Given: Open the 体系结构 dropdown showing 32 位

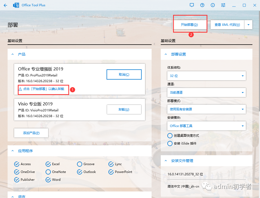Looking at the screenshot, I should click(207, 76).
